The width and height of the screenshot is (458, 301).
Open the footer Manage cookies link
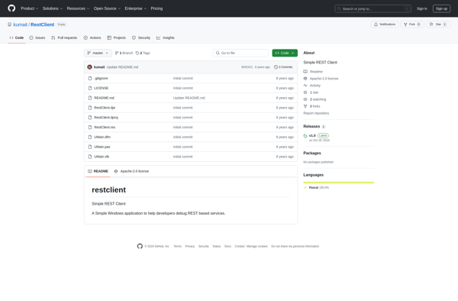pos(257,246)
